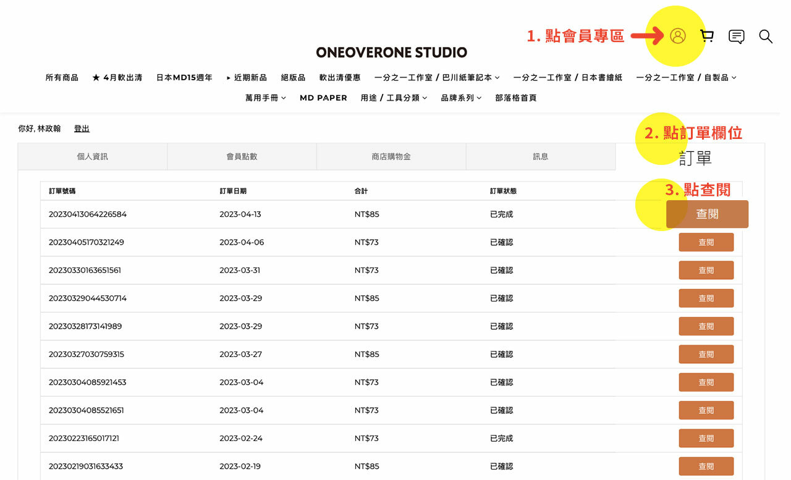View order 20230413064226584 with 查閱
Screen dimensions: 791x480
pos(707,214)
